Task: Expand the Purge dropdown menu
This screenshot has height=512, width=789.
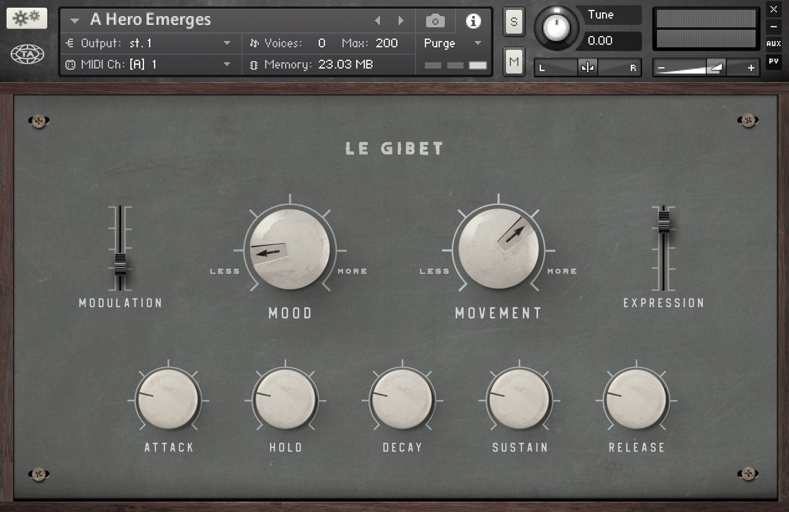Action: 478,43
